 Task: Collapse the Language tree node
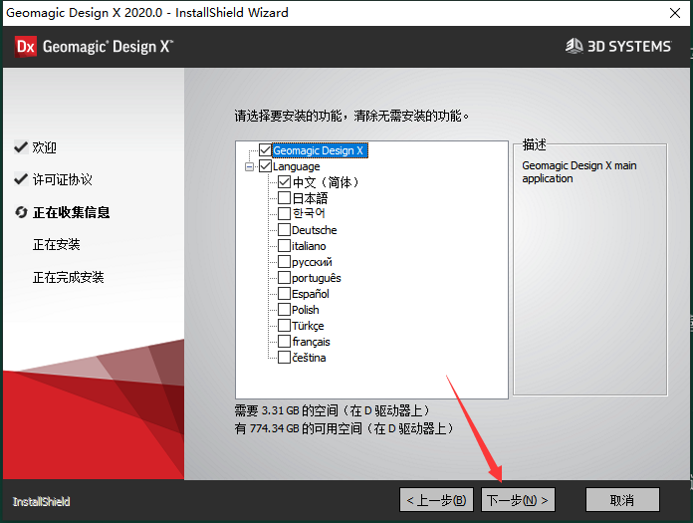(249, 166)
